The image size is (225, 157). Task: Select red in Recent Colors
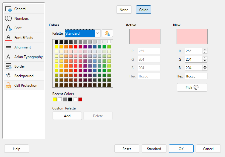click(80, 99)
